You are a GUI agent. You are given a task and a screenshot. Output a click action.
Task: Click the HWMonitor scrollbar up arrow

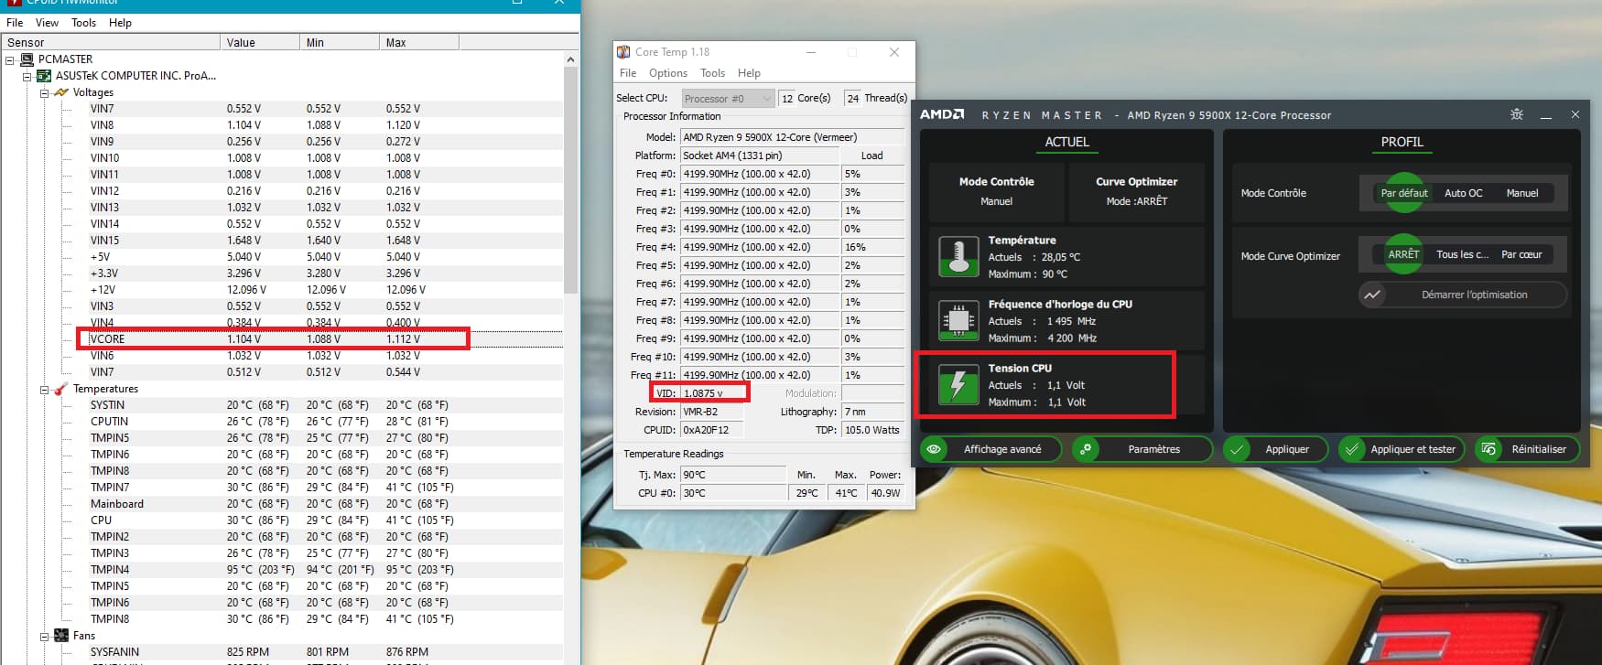pyautogui.click(x=570, y=59)
